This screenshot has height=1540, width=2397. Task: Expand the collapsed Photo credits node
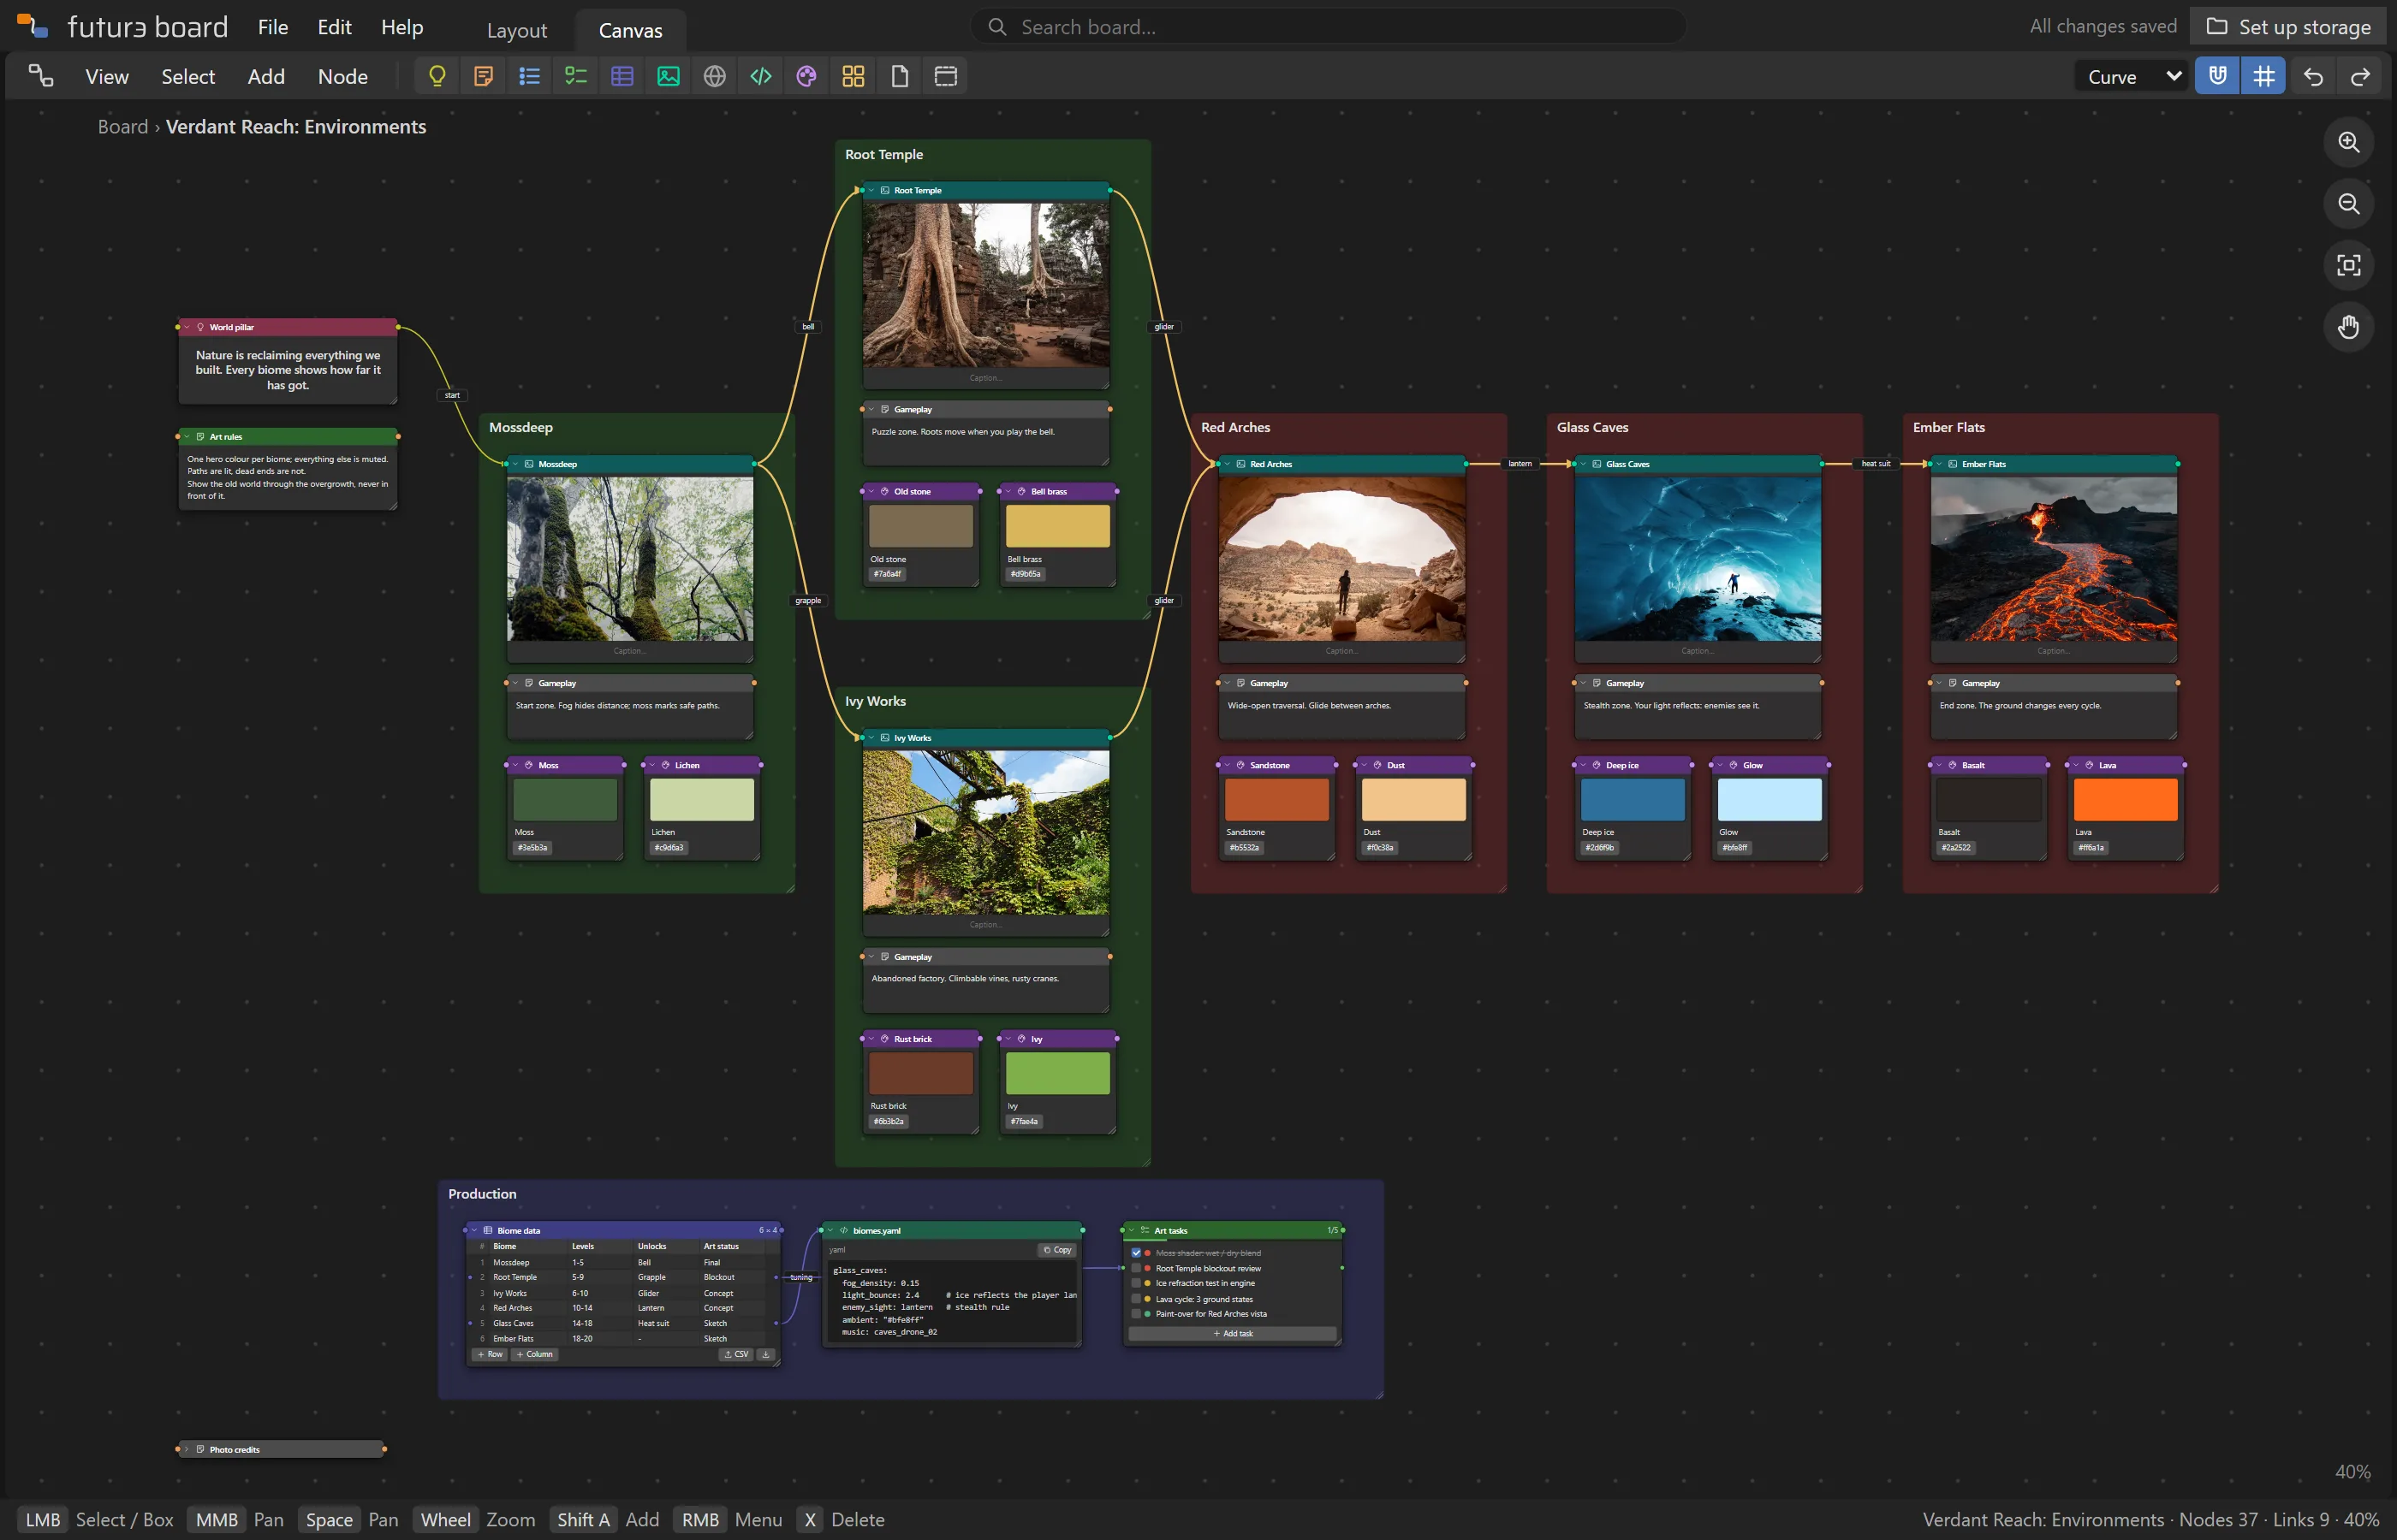(x=187, y=1449)
